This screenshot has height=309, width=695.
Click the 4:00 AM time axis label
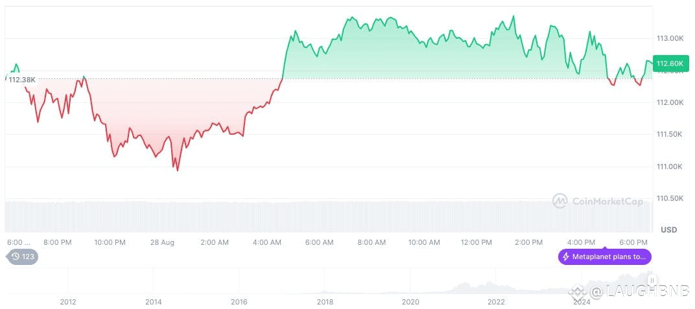click(267, 242)
